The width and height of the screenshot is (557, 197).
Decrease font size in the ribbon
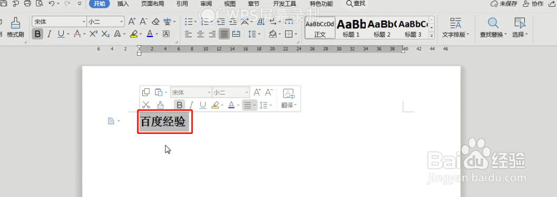(143, 22)
